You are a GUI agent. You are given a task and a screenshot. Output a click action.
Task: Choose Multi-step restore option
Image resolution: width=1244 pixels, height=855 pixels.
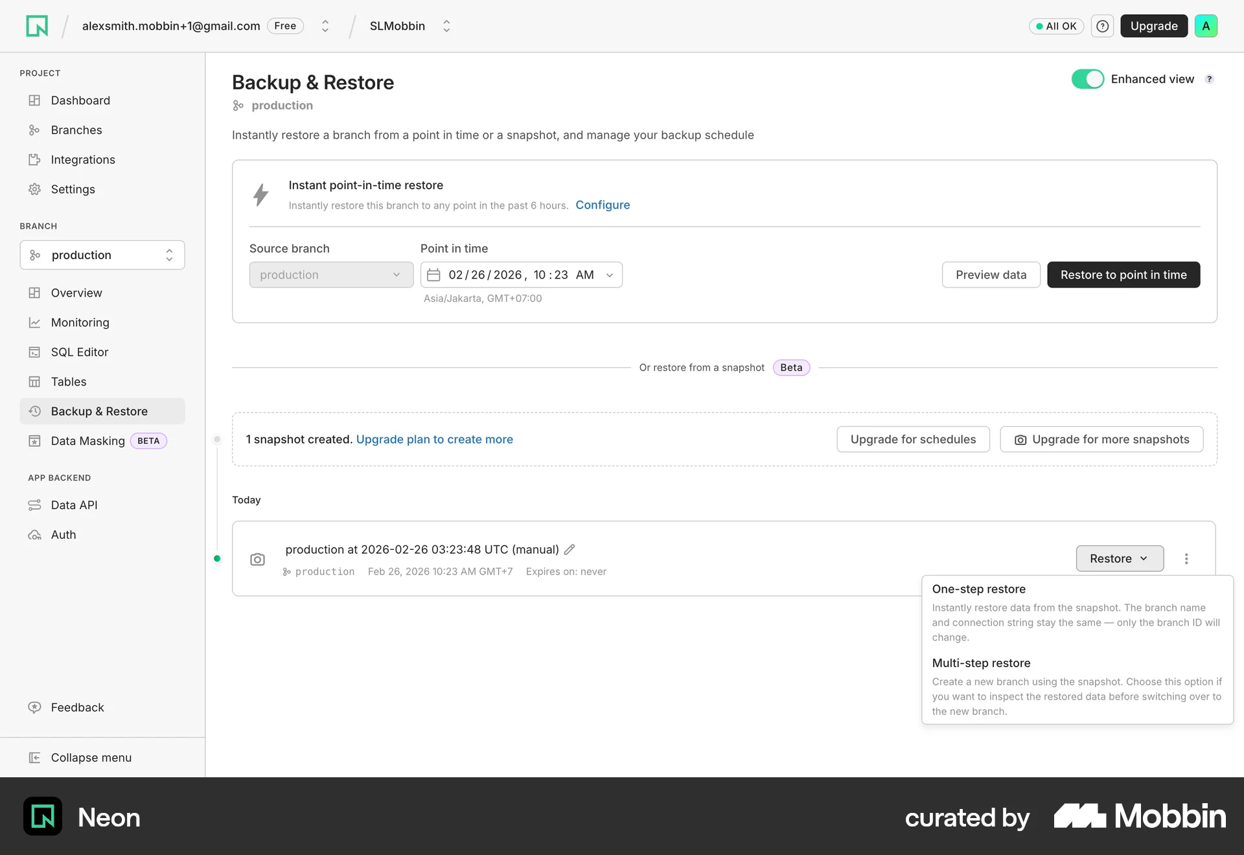point(1077,687)
